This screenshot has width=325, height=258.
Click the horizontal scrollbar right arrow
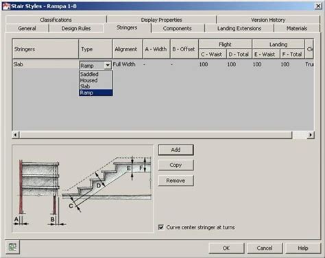(x=311, y=135)
